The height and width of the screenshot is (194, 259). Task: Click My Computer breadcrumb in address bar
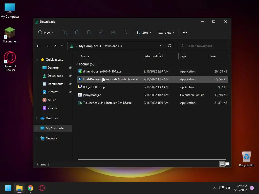pos(88,46)
